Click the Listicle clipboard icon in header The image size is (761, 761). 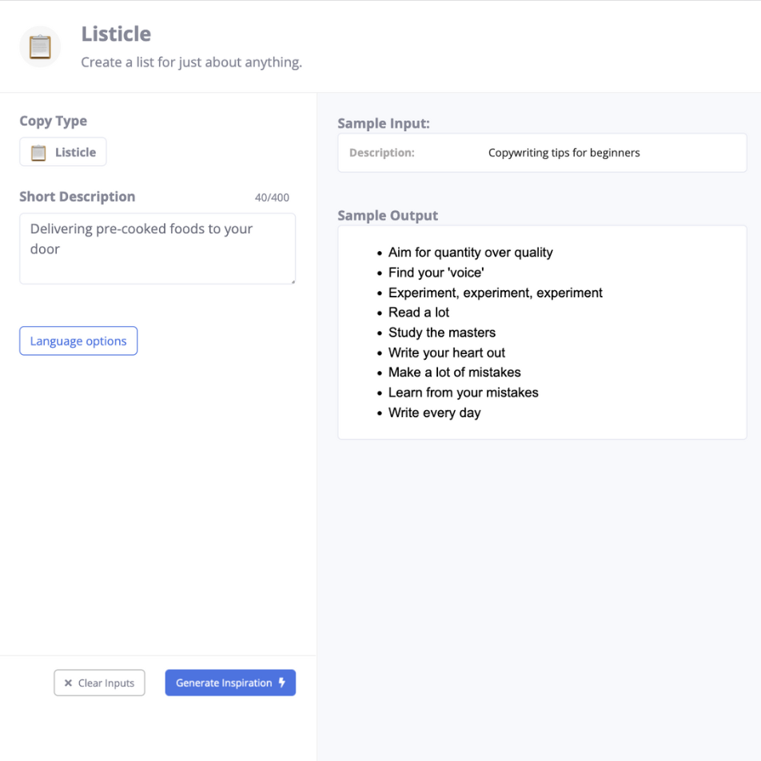tap(40, 47)
